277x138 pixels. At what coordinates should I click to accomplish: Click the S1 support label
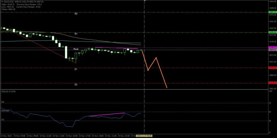(76, 69)
